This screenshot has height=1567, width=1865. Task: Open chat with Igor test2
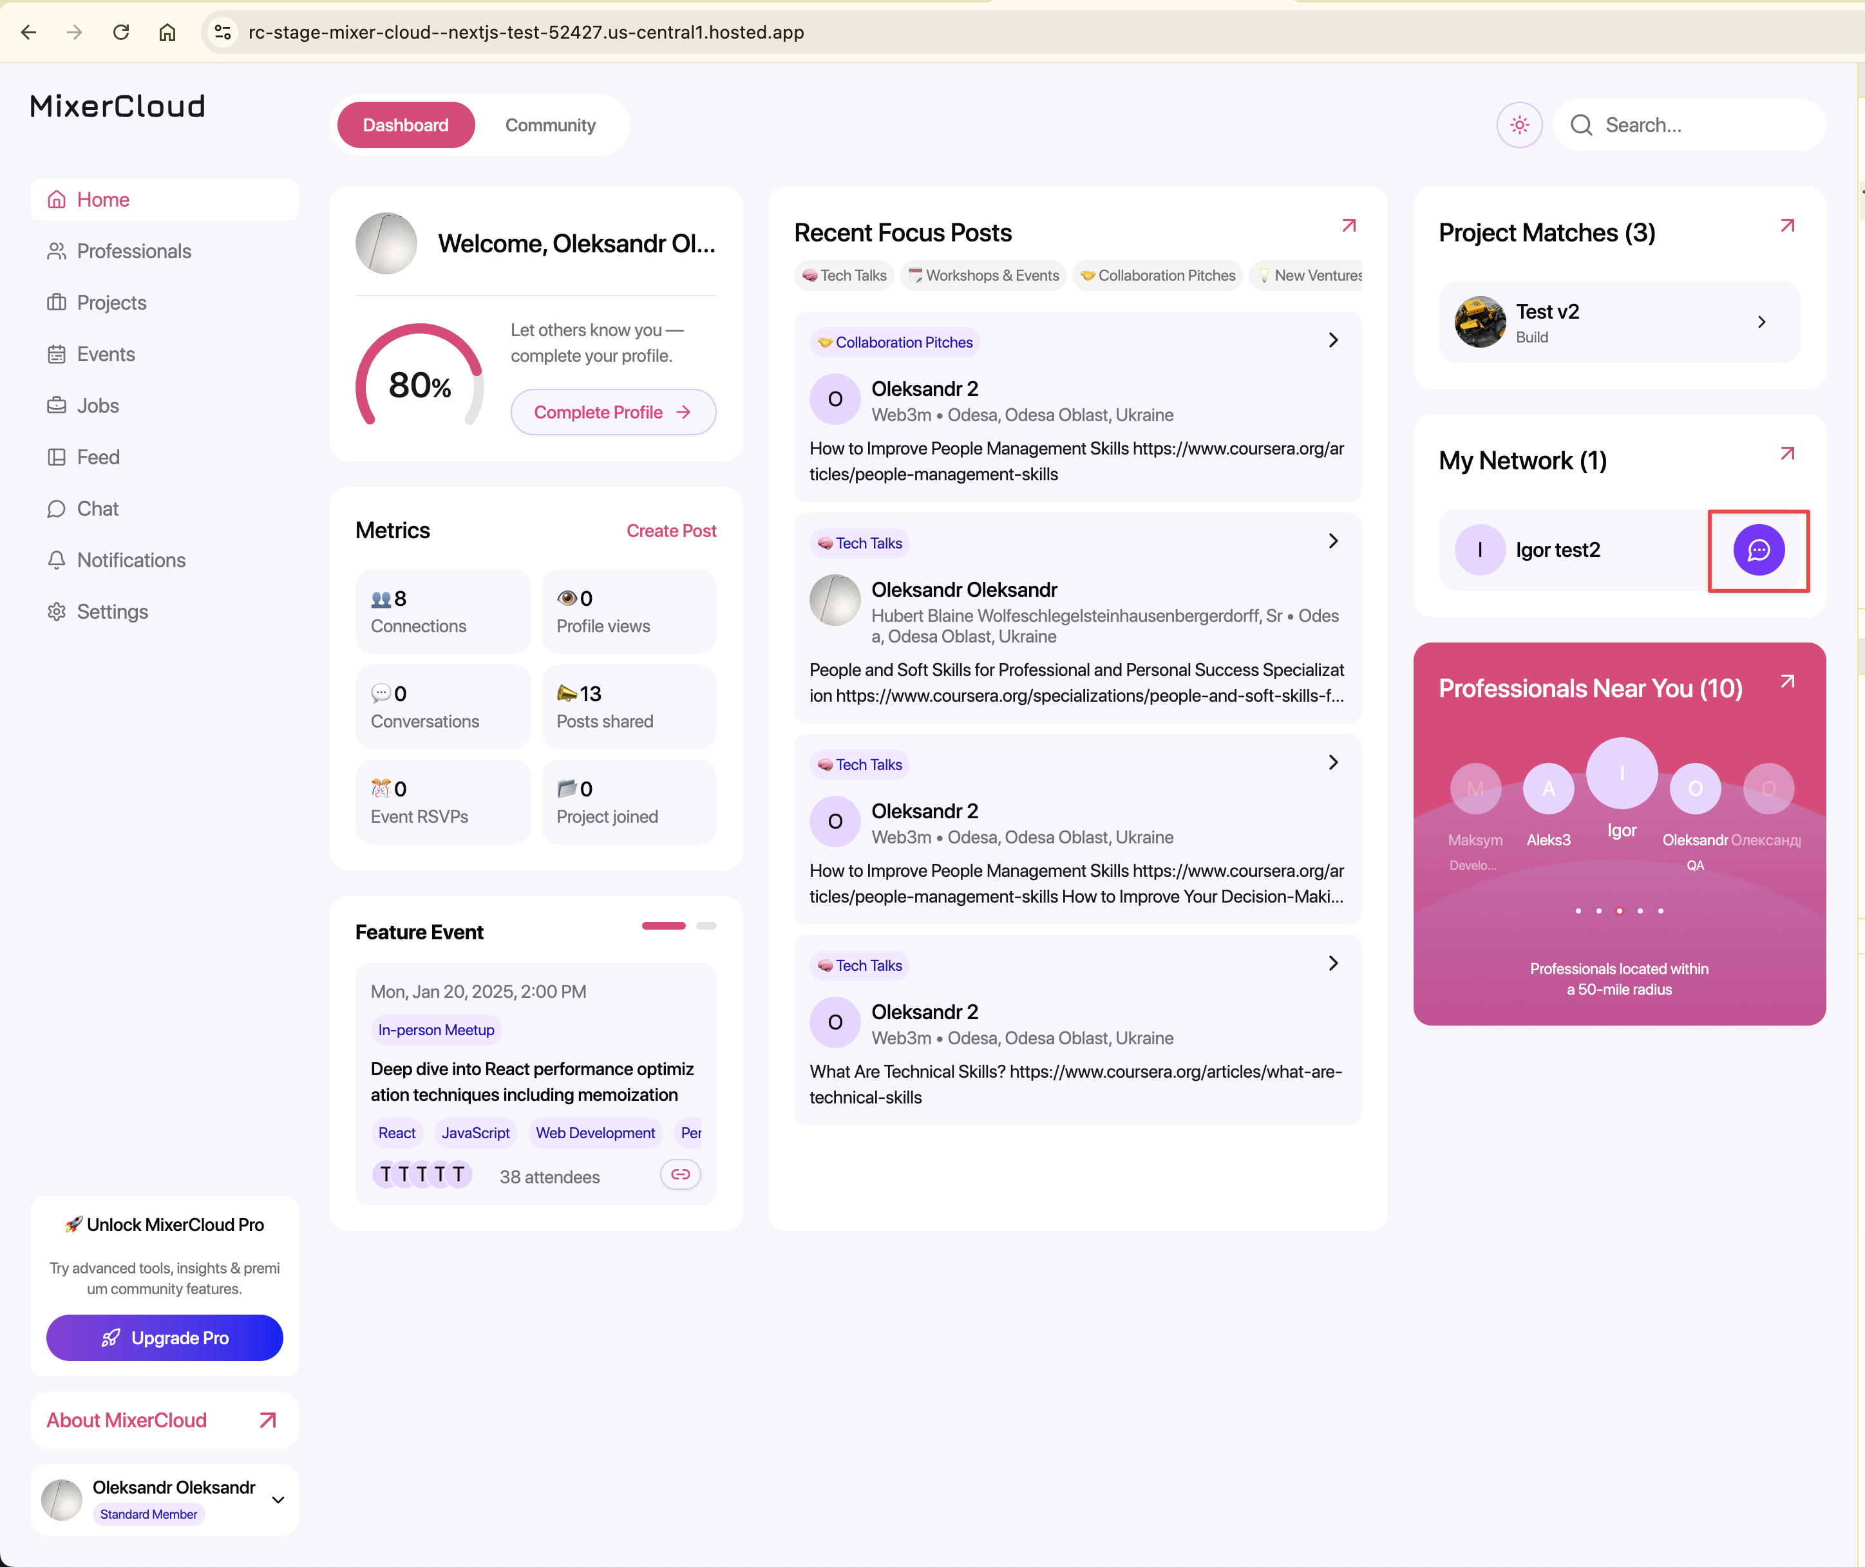(x=1758, y=550)
